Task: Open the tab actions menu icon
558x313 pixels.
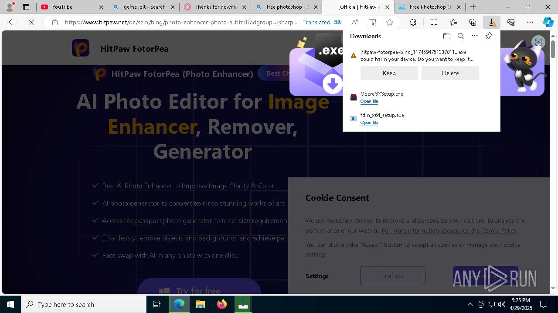Action: click(x=26, y=7)
